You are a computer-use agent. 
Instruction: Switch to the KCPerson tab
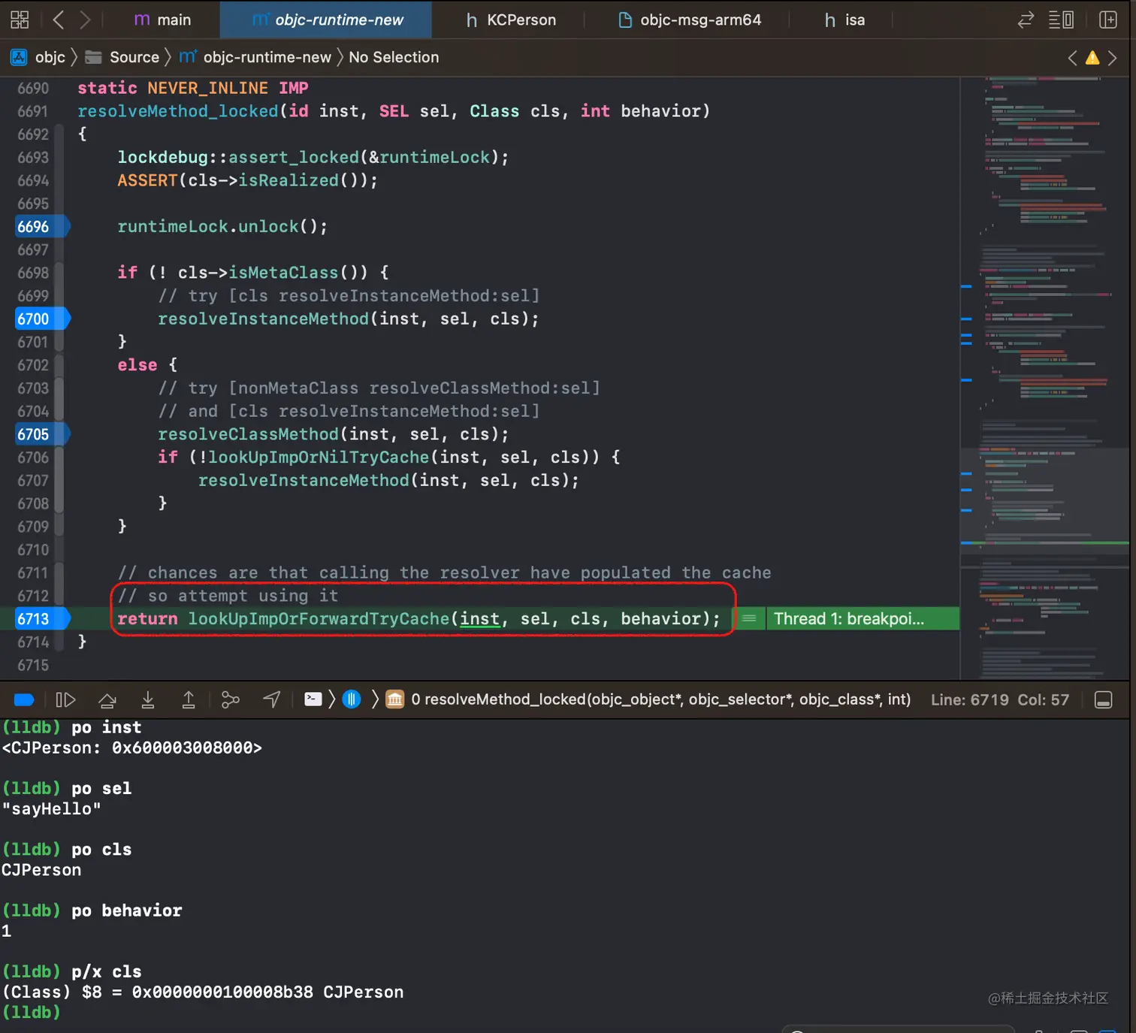511,20
